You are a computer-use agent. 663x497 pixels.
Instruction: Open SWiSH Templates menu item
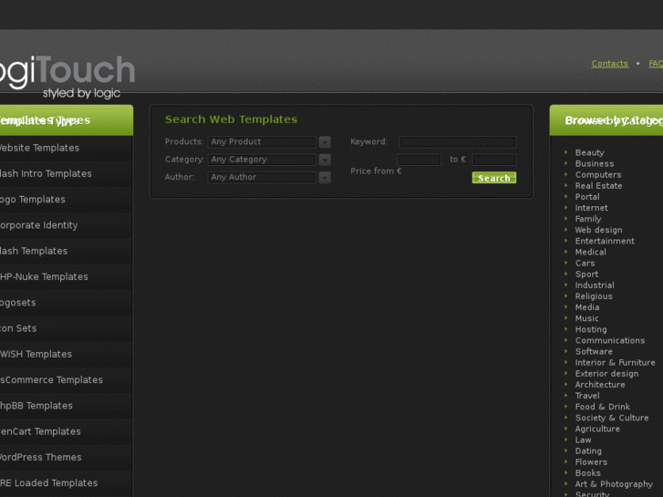(66, 355)
